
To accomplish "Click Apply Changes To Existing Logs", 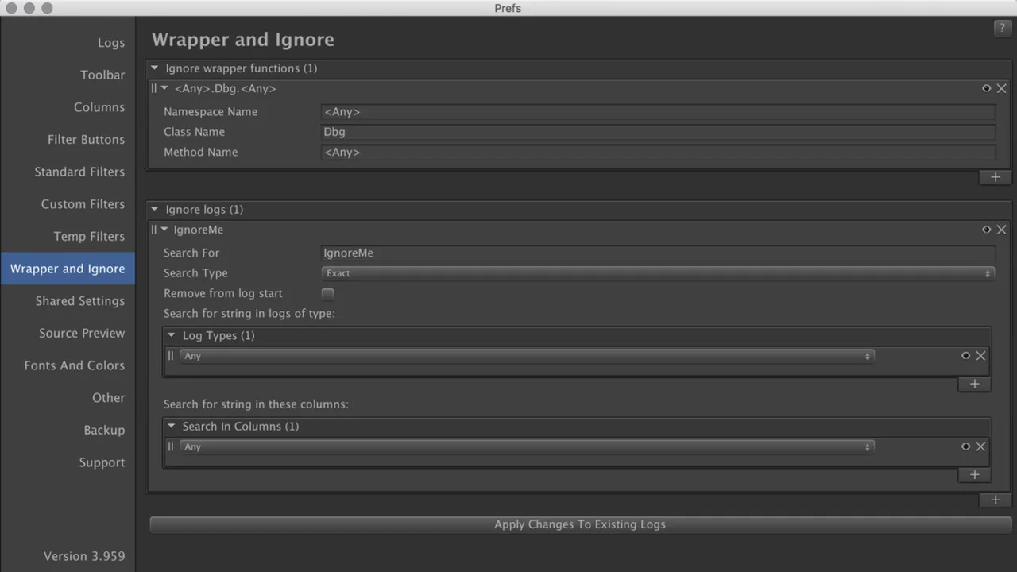I will (x=580, y=524).
